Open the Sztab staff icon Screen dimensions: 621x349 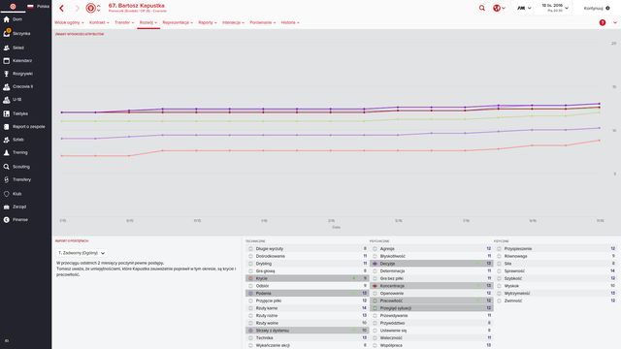click(7, 140)
